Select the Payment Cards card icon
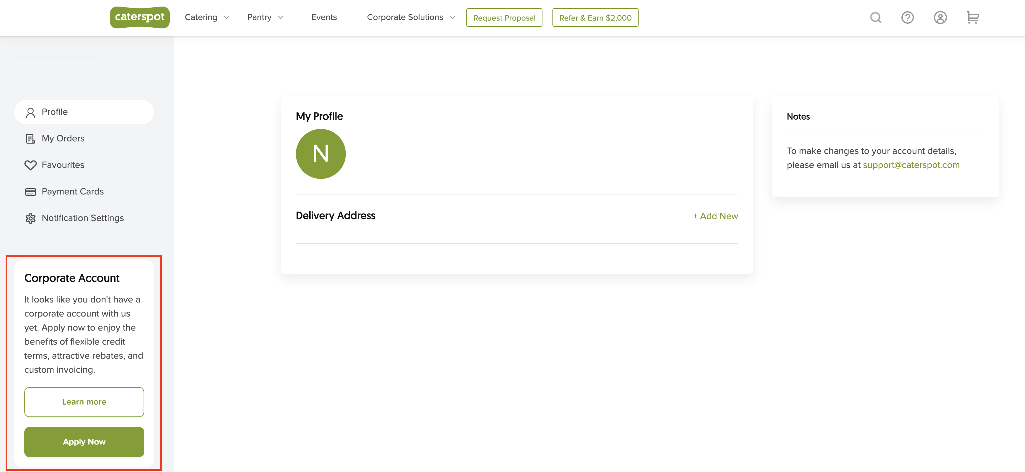This screenshot has width=1025, height=472. click(31, 192)
